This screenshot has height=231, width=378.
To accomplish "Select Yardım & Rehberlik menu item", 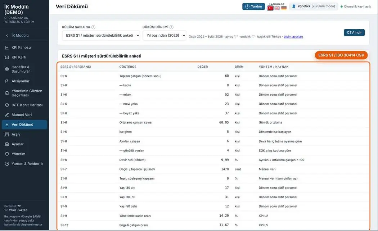I will click(x=24, y=164).
